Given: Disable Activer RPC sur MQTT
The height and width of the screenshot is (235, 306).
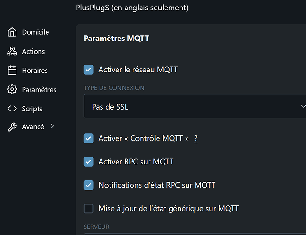Looking at the screenshot, I should point(88,162).
